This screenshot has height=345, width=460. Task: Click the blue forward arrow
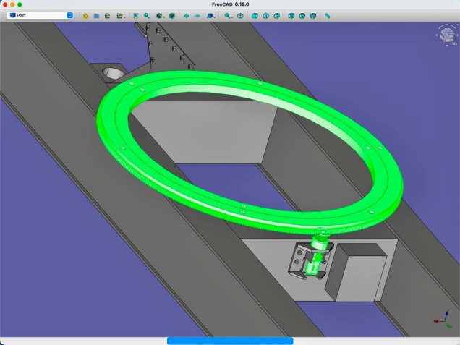[197, 15]
